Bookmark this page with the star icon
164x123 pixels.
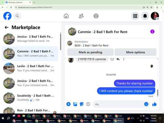(x=151, y=7)
